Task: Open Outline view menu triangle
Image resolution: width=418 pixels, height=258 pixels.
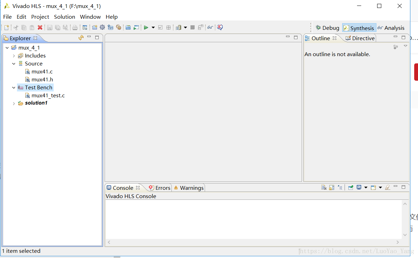Action: (x=406, y=46)
